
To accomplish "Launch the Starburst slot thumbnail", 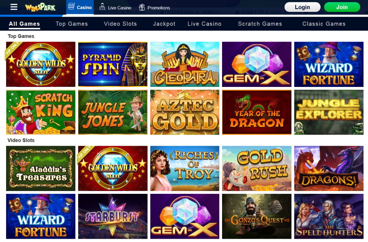I will [x=113, y=216].
